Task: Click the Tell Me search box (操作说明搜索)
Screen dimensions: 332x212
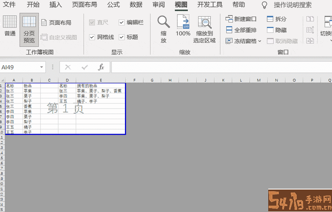Action: [x=292, y=5]
